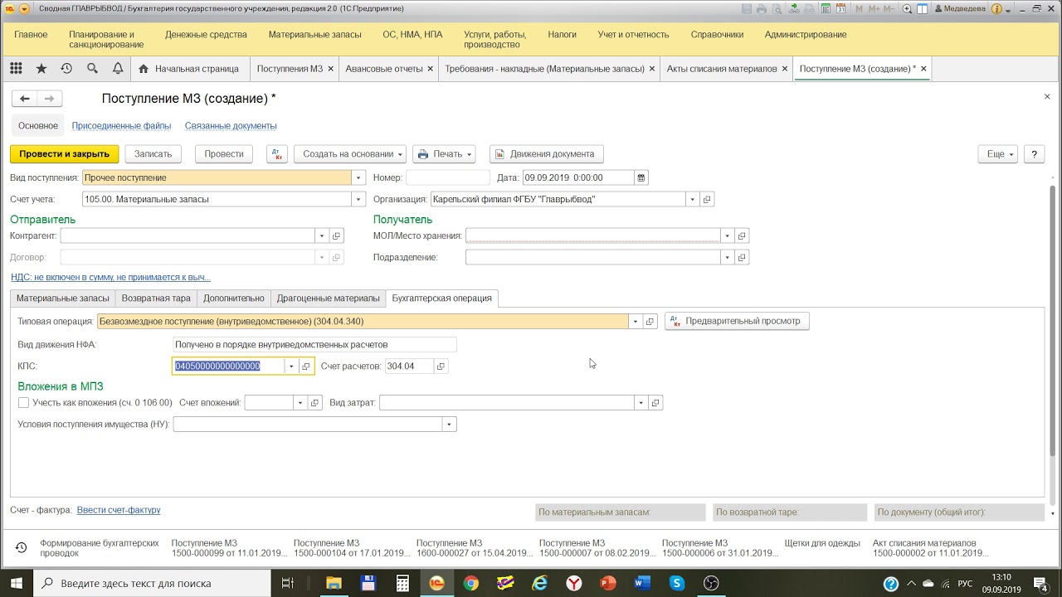Expand Типовая операция dropdown
This screenshot has height=597, width=1062.
[636, 322]
